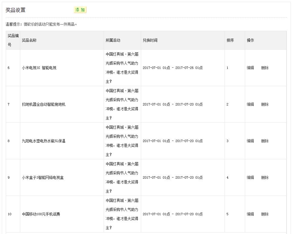
Task: Edit the 中国移动100元手机话费 prize
Action: tap(250, 214)
